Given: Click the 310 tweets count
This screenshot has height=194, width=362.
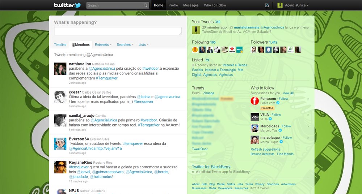Looking at the screenshot, I should point(218,22).
